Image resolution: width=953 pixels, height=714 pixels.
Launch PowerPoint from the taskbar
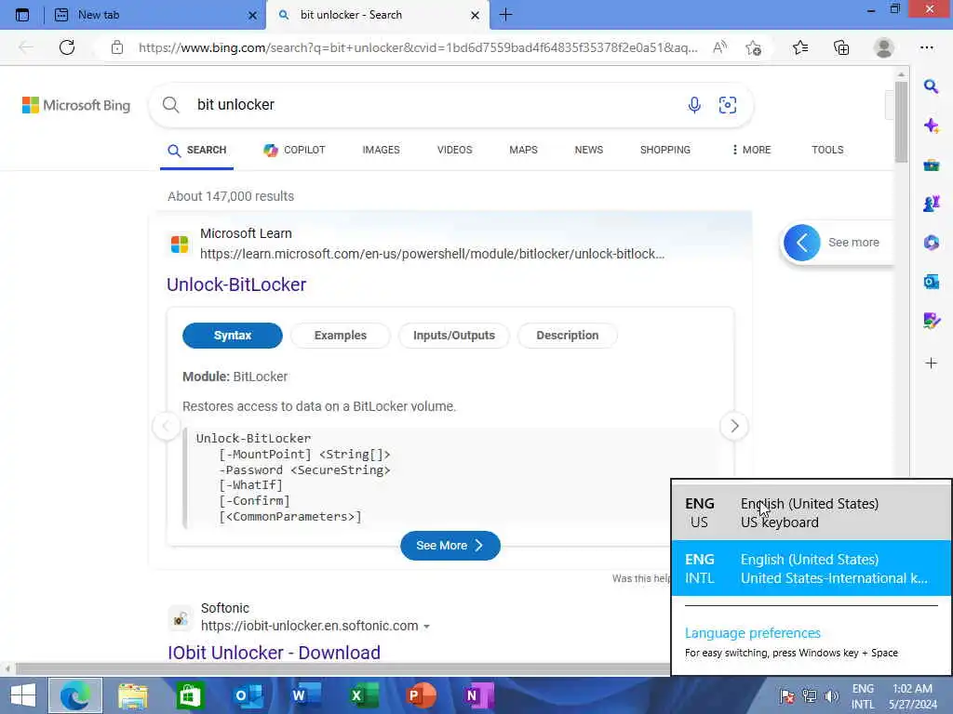(421, 695)
